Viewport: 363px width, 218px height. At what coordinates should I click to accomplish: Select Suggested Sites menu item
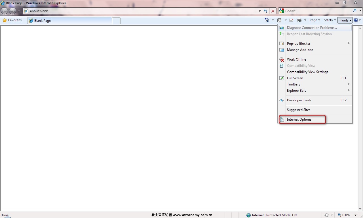(x=315, y=110)
